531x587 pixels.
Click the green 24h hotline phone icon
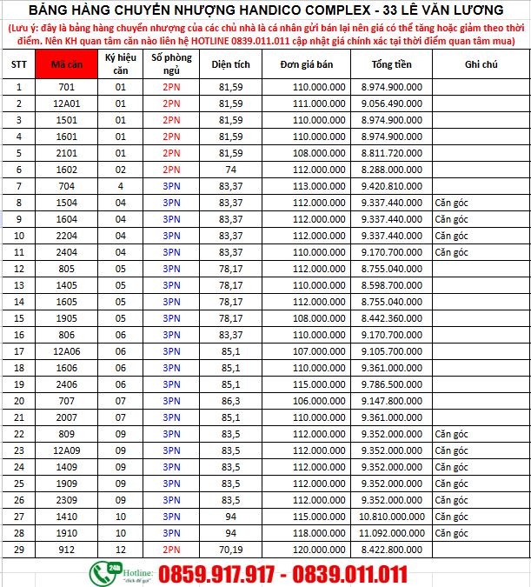[105, 572]
